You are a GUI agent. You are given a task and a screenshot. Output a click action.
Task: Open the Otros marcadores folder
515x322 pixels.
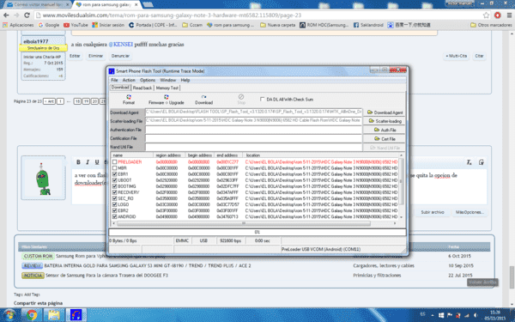[x=491, y=25]
